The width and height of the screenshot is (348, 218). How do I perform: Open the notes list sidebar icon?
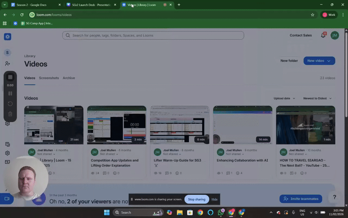pos(7,144)
